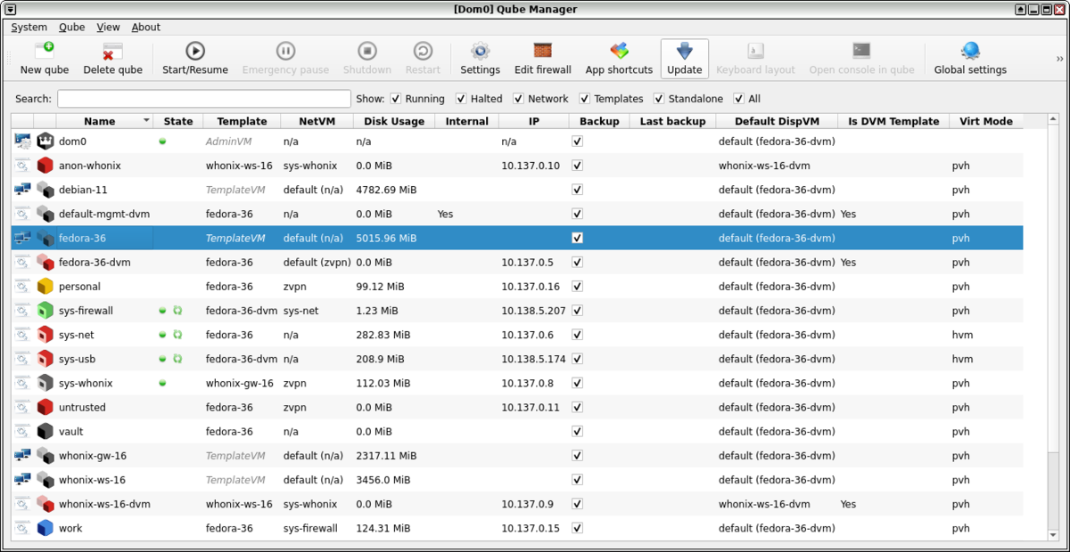Viewport: 1070px width, 552px height.
Task: Start/Resume the selected qube
Action: pyautogui.click(x=194, y=59)
